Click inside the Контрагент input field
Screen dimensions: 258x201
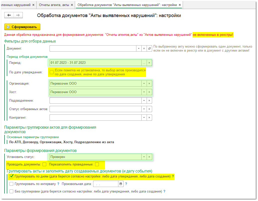click(95, 117)
